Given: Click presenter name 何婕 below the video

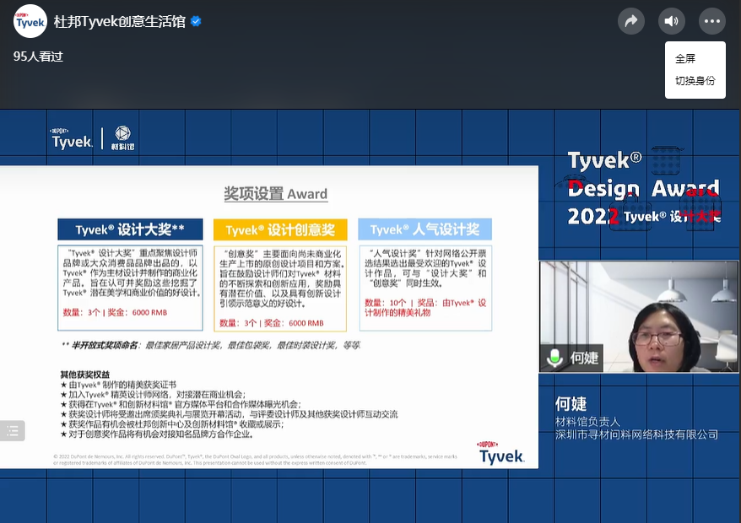Looking at the screenshot, I should (571, 404).
